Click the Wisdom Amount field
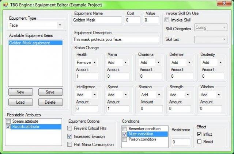234x154 pixels. [211, 109]
